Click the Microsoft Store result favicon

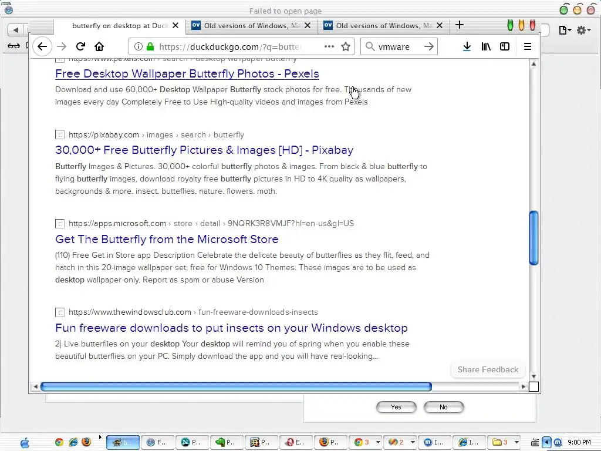pyautogui.click(x=60, y=224)
